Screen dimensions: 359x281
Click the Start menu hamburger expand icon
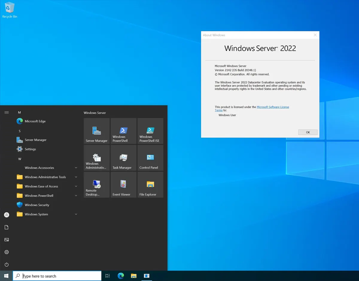tap(7, 113)
